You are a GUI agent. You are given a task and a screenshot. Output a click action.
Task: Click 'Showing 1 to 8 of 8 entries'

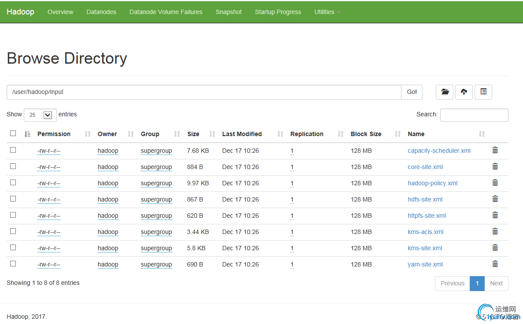click(43, 283)
